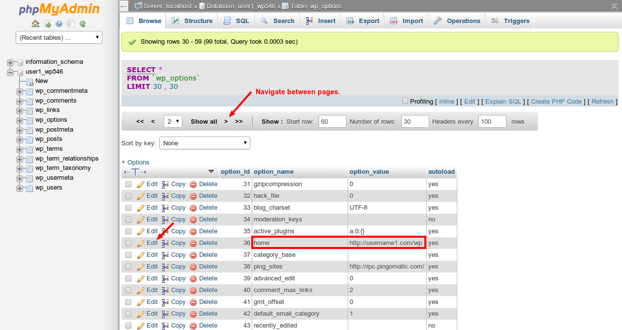The height and width of the screenshot is (330, 622).
Task: Check the row checkbox for the home option
Action: (x=128, y=243)
